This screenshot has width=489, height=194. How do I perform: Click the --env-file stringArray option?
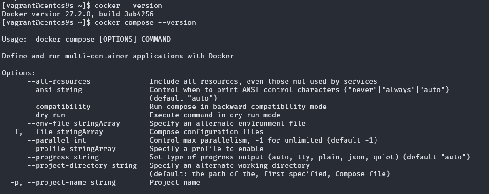point(74,123)
